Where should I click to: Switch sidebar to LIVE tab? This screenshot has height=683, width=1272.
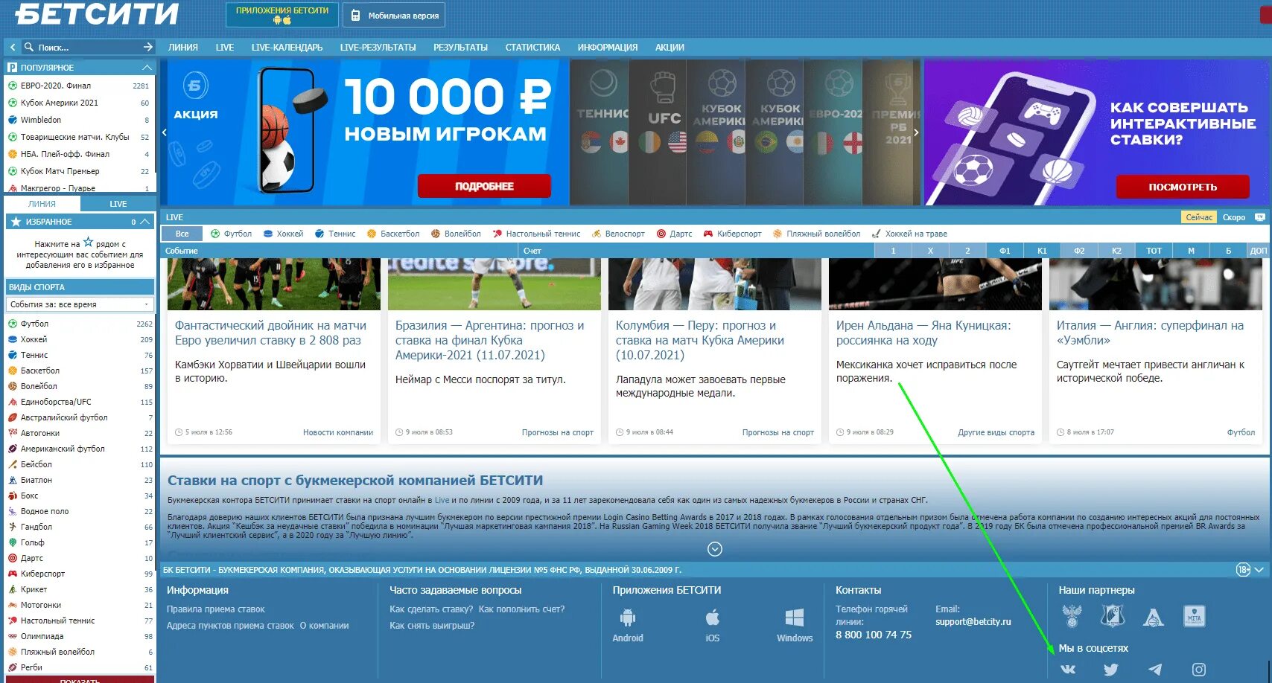[x=118, y=204]
